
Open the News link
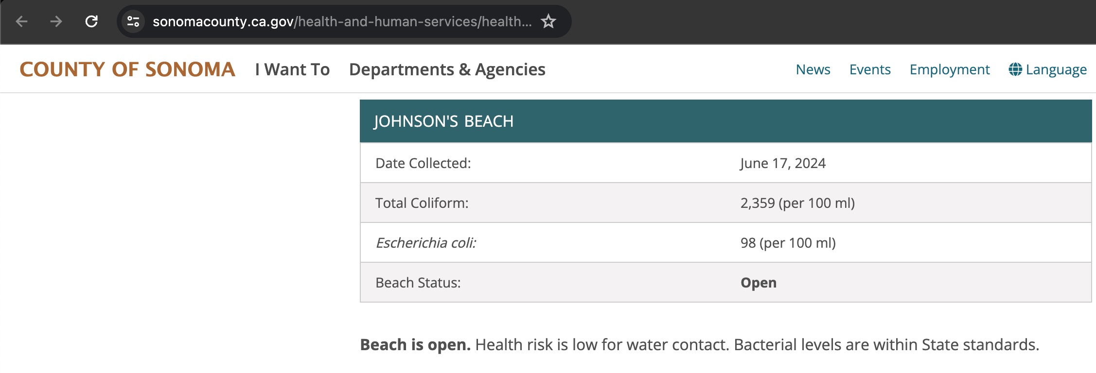point(813,69)
